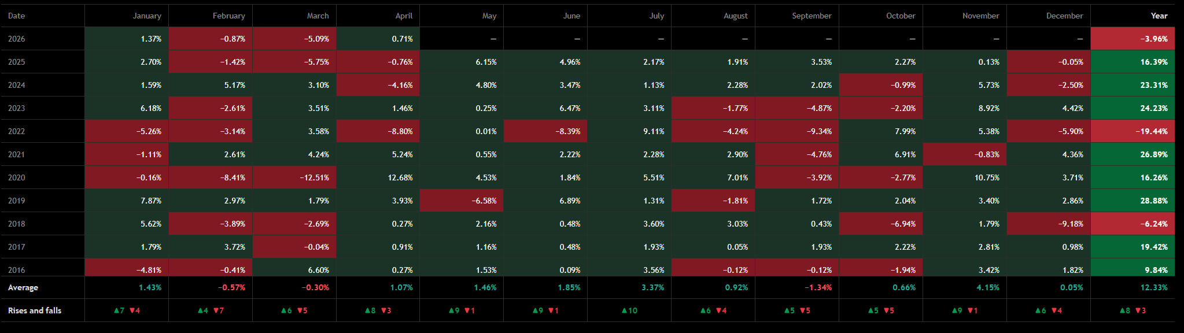1184x333 pixels.
Task: Click 2020 April cell 12.68%
Action: [378, 177]
